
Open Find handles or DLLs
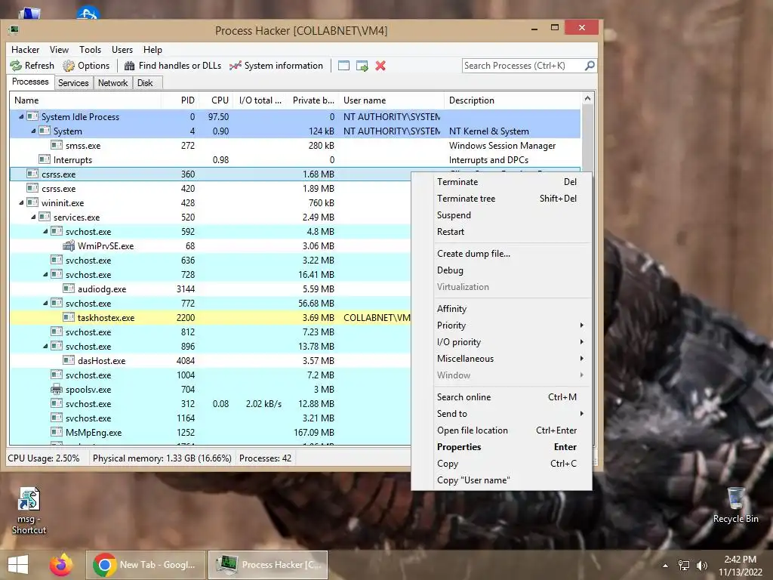click(x=173, y=66)
